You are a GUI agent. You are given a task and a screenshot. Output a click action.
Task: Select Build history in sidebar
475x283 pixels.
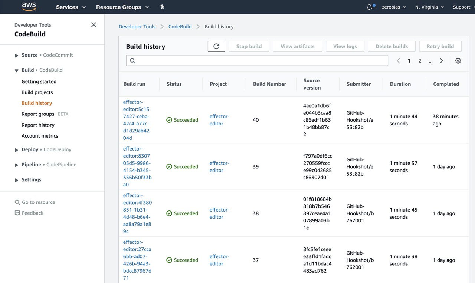pos(37,103)
